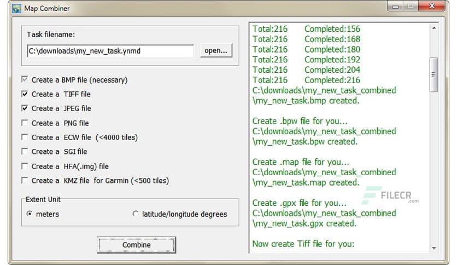
Task: Uncheck Create a TIFF file
Action: [x=25, y=94]
